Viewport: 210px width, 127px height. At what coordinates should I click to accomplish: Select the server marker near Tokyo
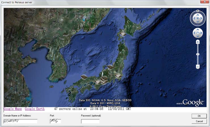118,76
